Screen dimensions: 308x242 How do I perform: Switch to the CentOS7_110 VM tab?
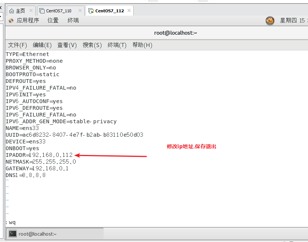[61, 11]
